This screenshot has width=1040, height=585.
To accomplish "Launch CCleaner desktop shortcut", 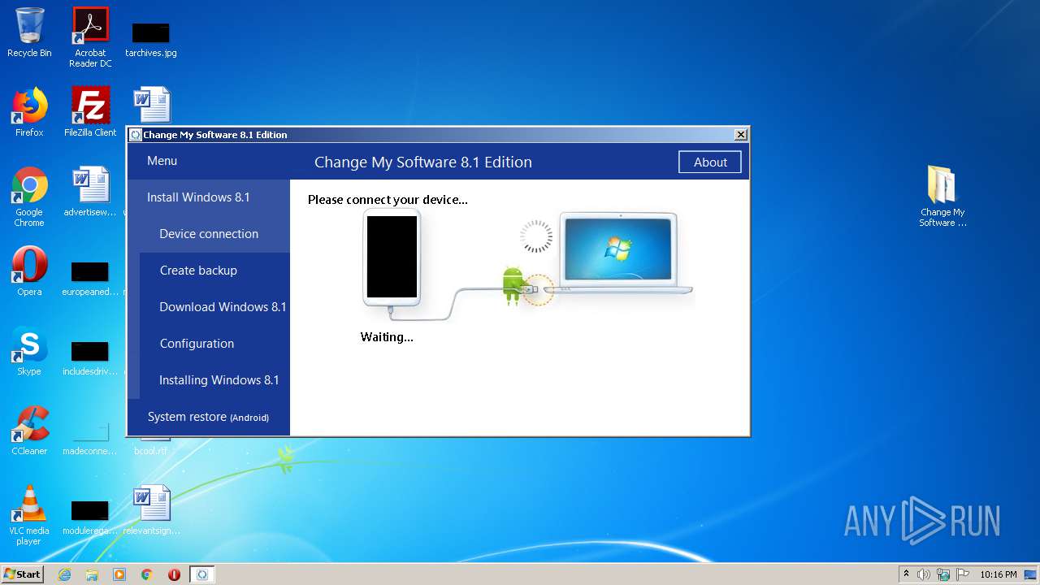I will point(29,431).
